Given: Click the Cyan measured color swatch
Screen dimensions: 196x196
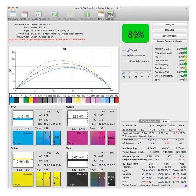Looking at the screenshot, I should click(25, 138).
